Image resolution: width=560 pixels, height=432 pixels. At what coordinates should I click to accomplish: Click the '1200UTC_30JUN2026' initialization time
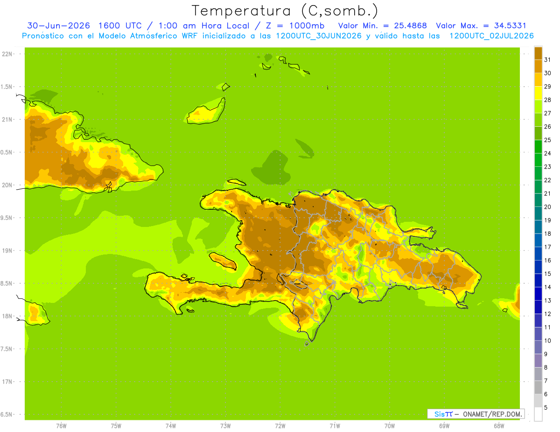319,35
